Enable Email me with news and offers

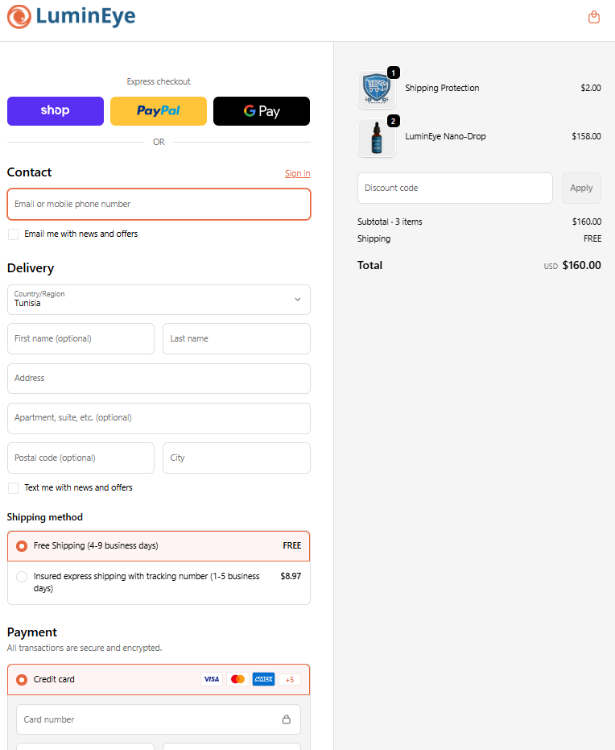pyautogui.click(x=13, y=234)
